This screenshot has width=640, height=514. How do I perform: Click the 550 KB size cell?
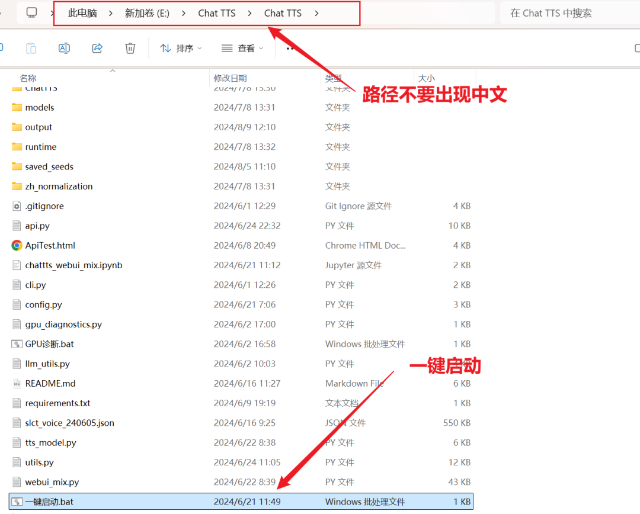457,423
